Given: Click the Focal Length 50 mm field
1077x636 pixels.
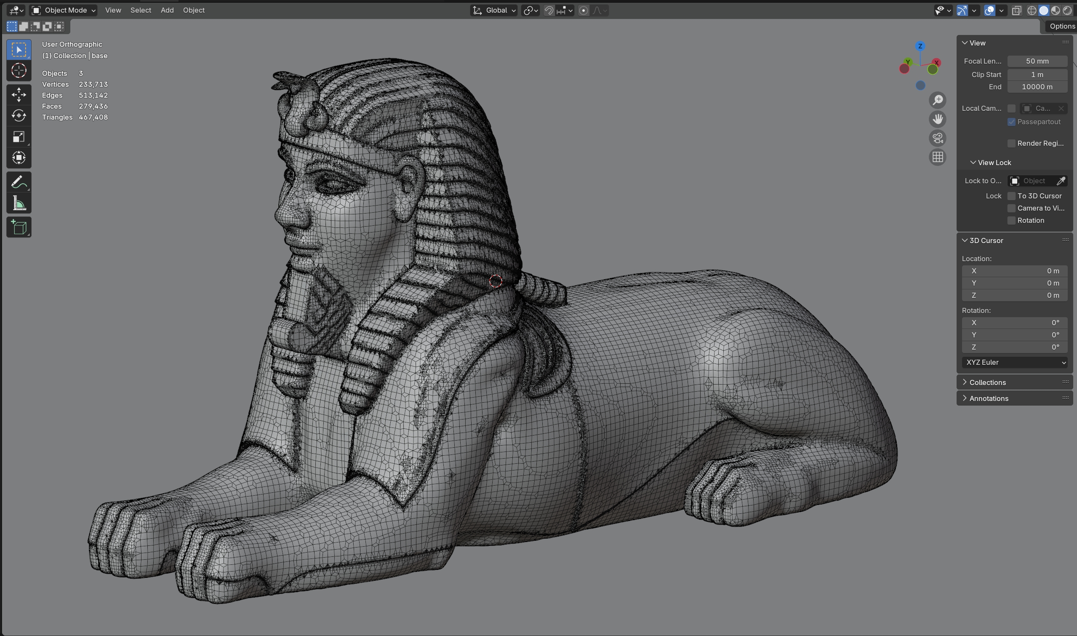Looking at the screenshot, I should point(1037,61).
